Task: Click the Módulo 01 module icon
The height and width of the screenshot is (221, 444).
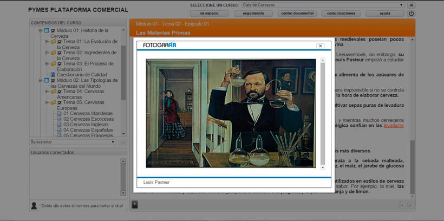Action: 47,30
